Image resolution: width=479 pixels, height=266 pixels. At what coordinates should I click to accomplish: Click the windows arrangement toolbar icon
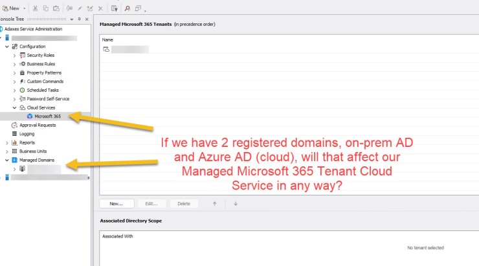pyautogui.click(x=138, y=8)
